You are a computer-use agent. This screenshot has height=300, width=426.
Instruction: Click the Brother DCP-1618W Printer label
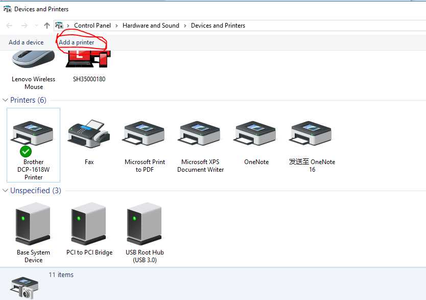(x=33, y=170)
